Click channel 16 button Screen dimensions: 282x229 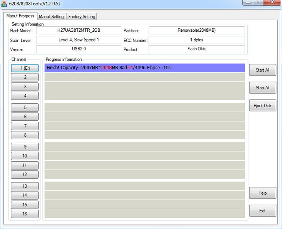[25, 214]
